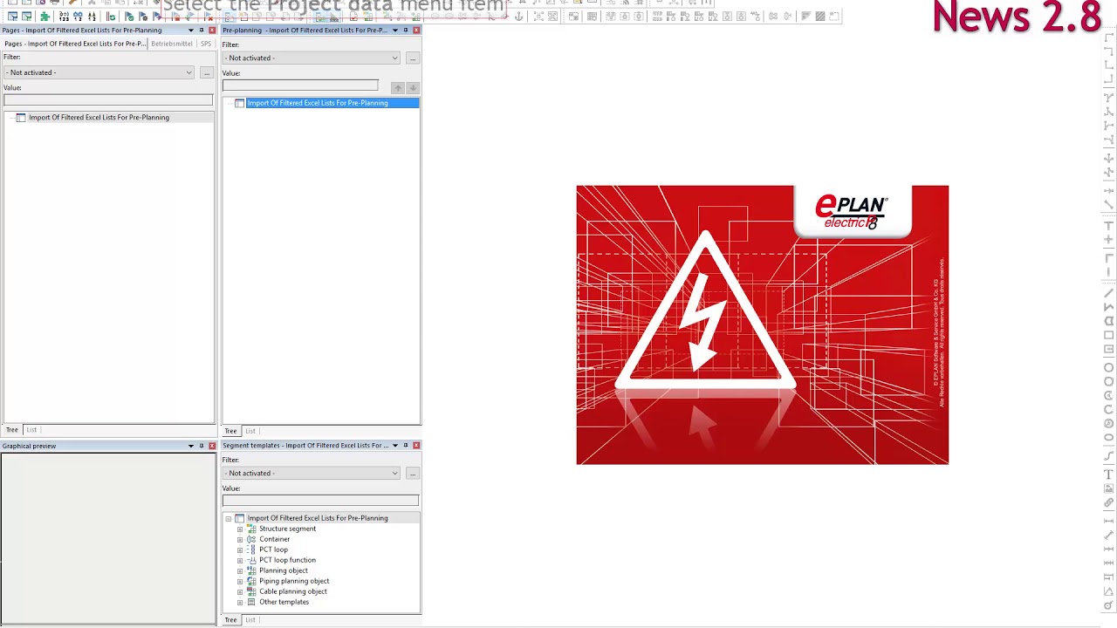Viewport: 1117px width, 628px height.
Task: Click the Container template icon
Action: 251,539
